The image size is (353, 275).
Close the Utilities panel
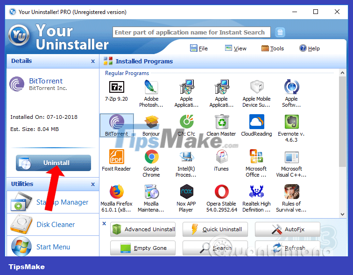coord(93,184)
